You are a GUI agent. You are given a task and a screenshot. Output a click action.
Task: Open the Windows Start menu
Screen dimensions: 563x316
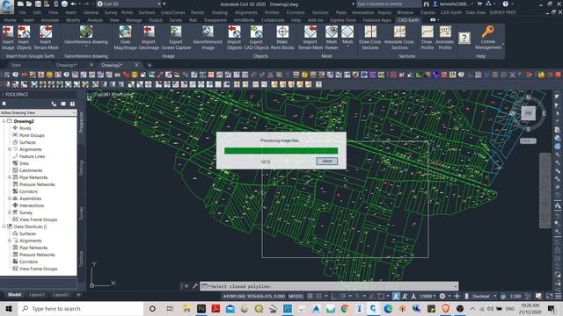pos(9,308)
